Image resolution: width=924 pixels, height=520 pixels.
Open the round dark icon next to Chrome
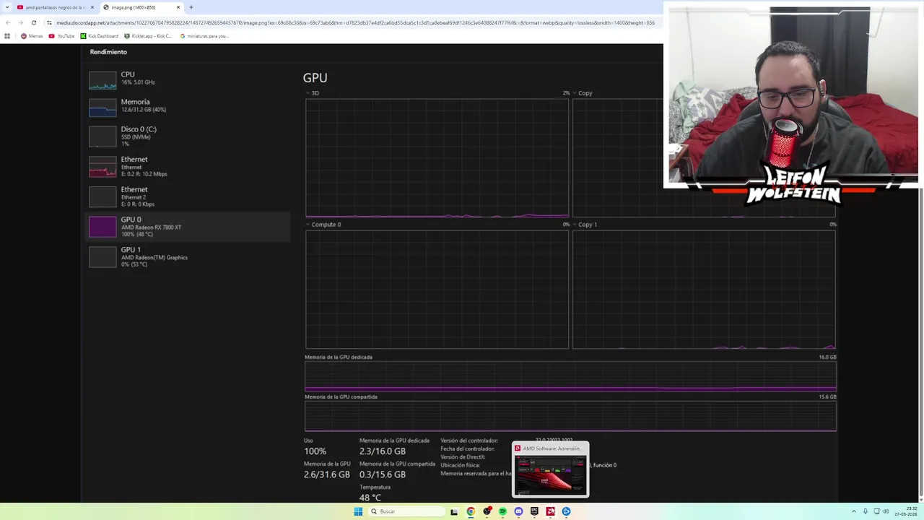(x=487, y=511)
